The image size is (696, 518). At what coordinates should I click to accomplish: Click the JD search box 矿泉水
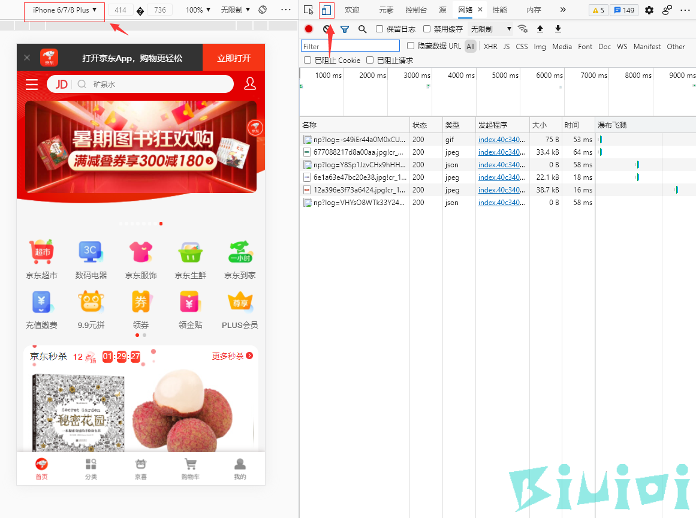140,84
